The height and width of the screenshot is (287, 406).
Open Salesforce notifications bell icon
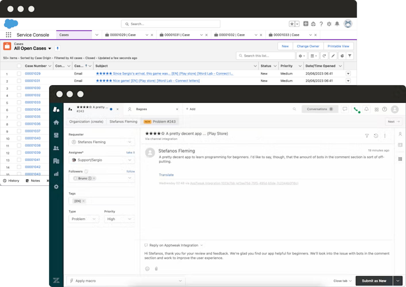337,24
